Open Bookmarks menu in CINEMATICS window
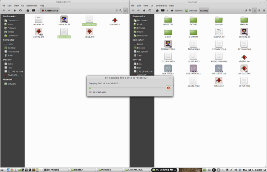This screenshot has width=267, height=172. (32, 6)
